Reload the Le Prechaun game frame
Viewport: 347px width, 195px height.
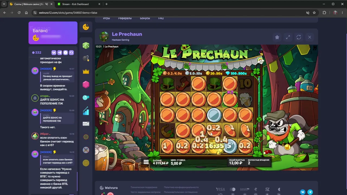point(299,37)
